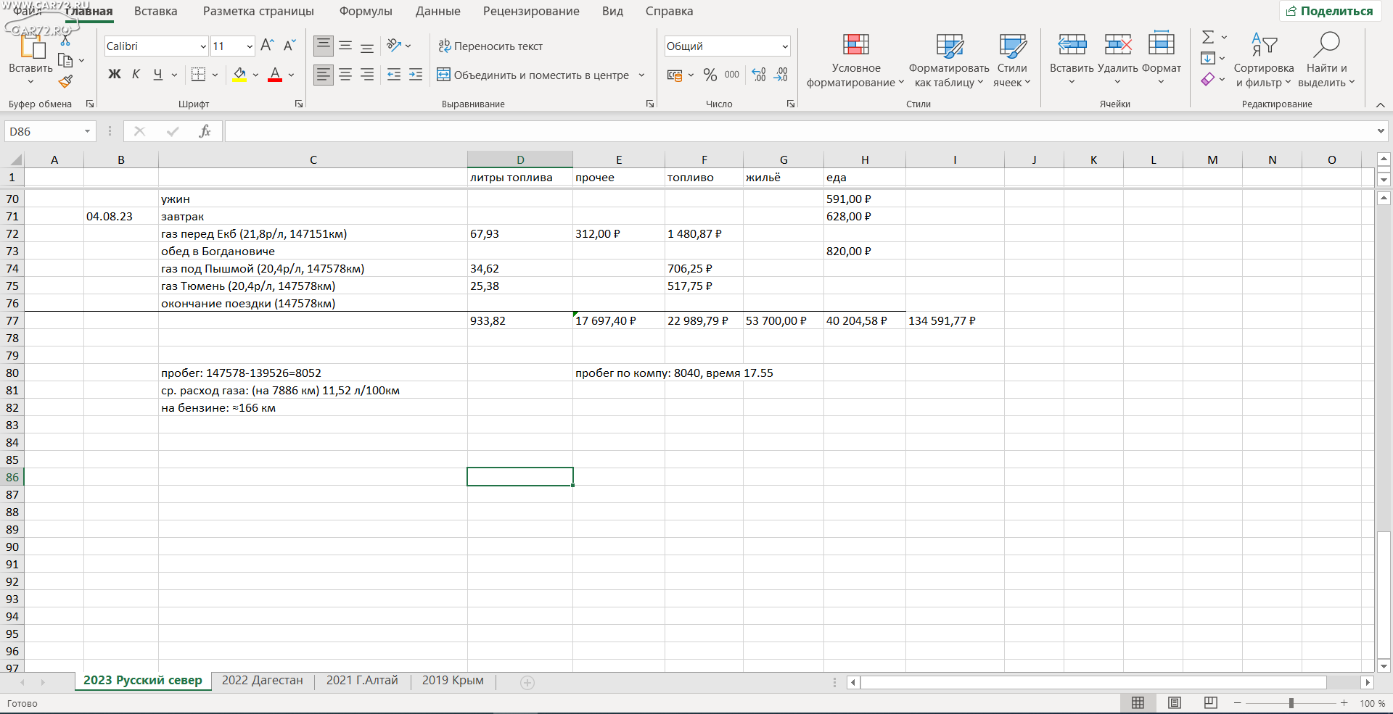The height and width of the screenshot is (714, 1393).
Task: Increase decimal places icon
Action: [759, 75]
